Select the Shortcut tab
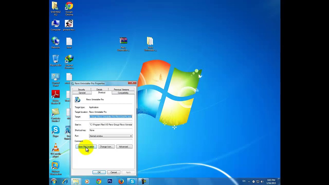Viewport: 329px width, 185px height. (x=102, y=92)
